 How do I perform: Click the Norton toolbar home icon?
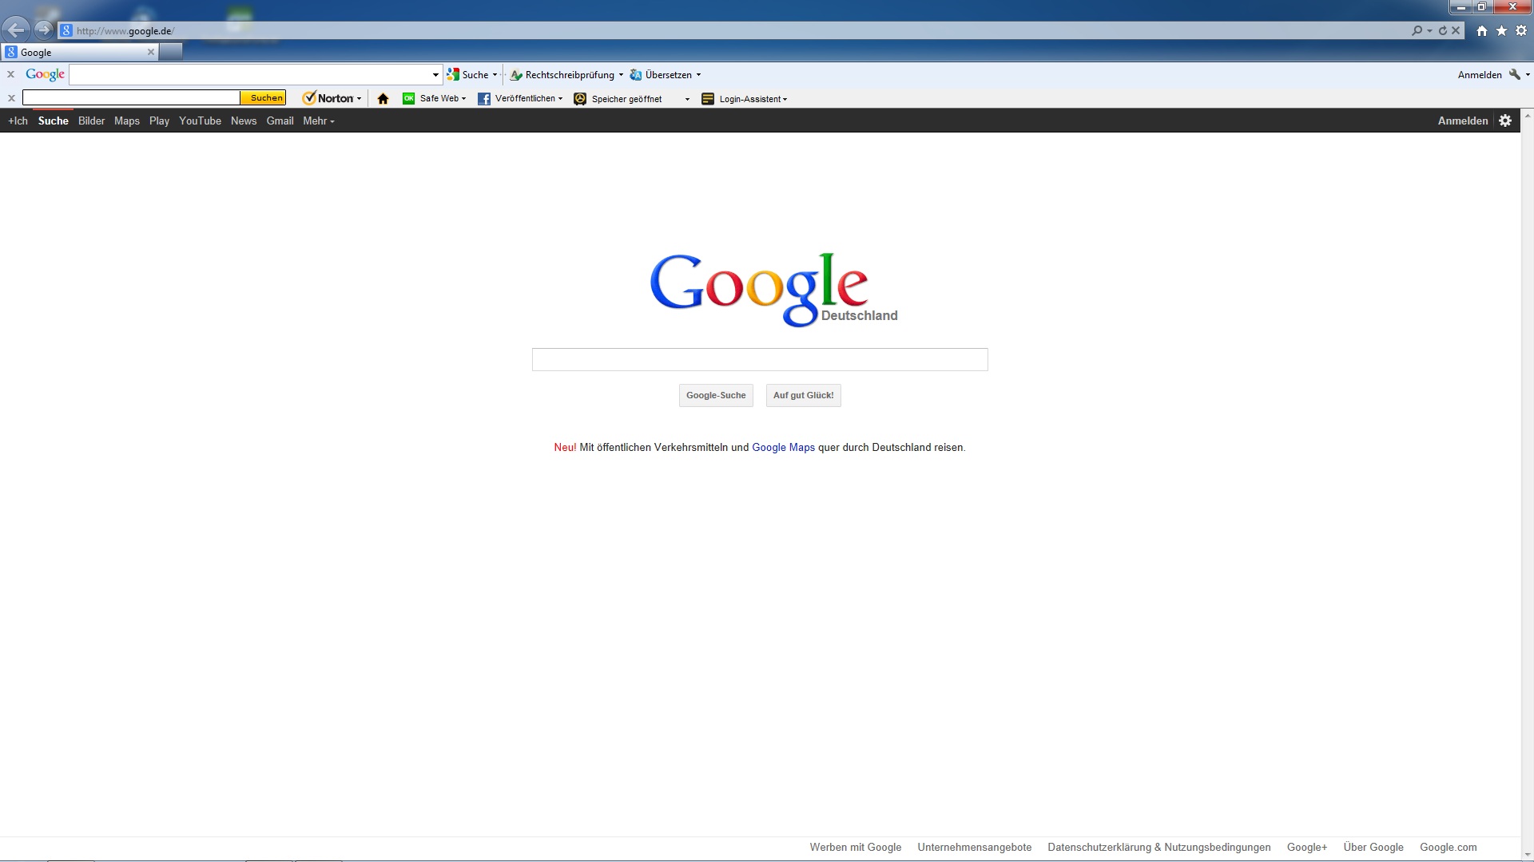[383, 99]
